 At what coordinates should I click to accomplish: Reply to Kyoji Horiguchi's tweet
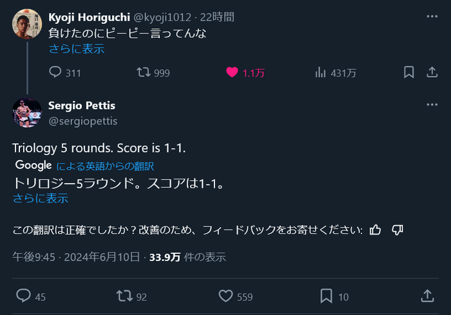tap(55, 73)
